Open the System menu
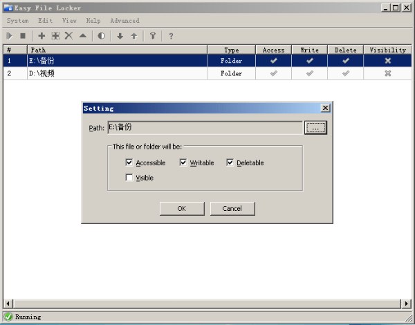This screenshot has width=415, height=325. 17,21
